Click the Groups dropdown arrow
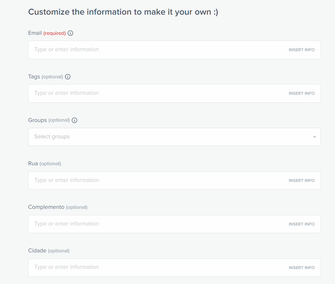The image size is (335, 284). (315, 137)
